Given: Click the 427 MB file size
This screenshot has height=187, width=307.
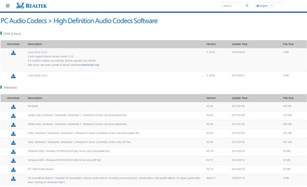Looking at the screenshot, I should (x=287, y=142).
